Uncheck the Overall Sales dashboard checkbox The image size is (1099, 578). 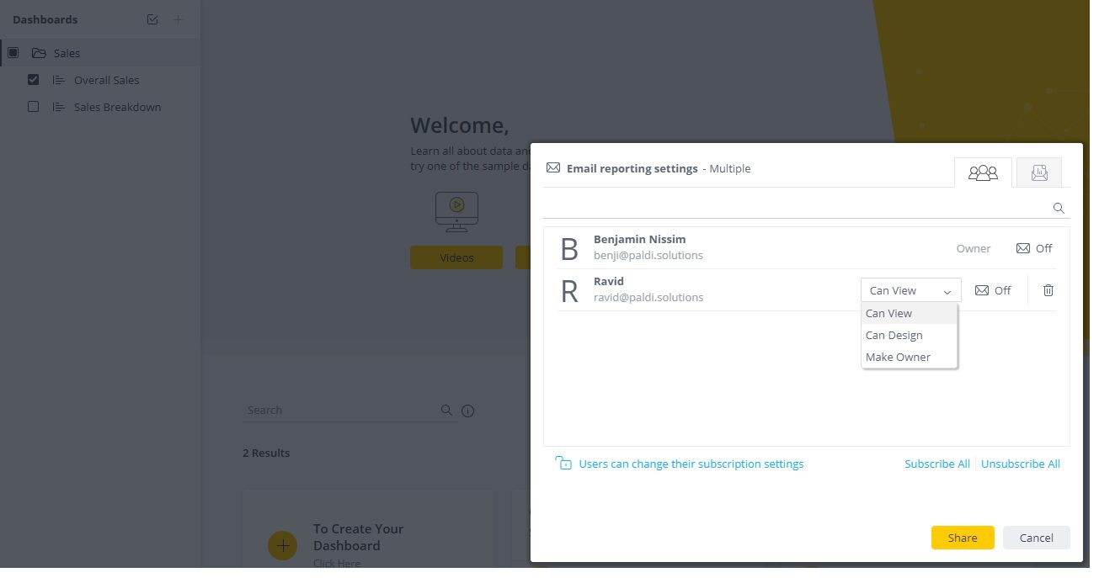point(32,79)
